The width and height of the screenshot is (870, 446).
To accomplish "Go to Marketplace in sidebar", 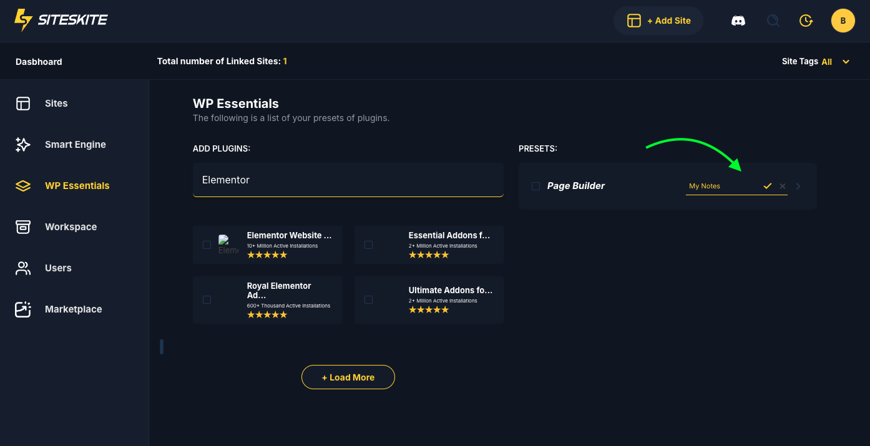I will (x=73, y=309).
